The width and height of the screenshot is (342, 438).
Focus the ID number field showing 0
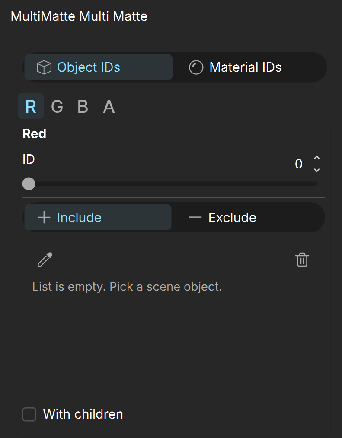click(x=299, y=164)
